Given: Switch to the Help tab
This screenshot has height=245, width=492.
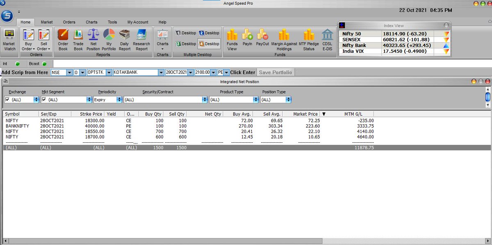Looking at the screenshot, I should coord(162,22).
